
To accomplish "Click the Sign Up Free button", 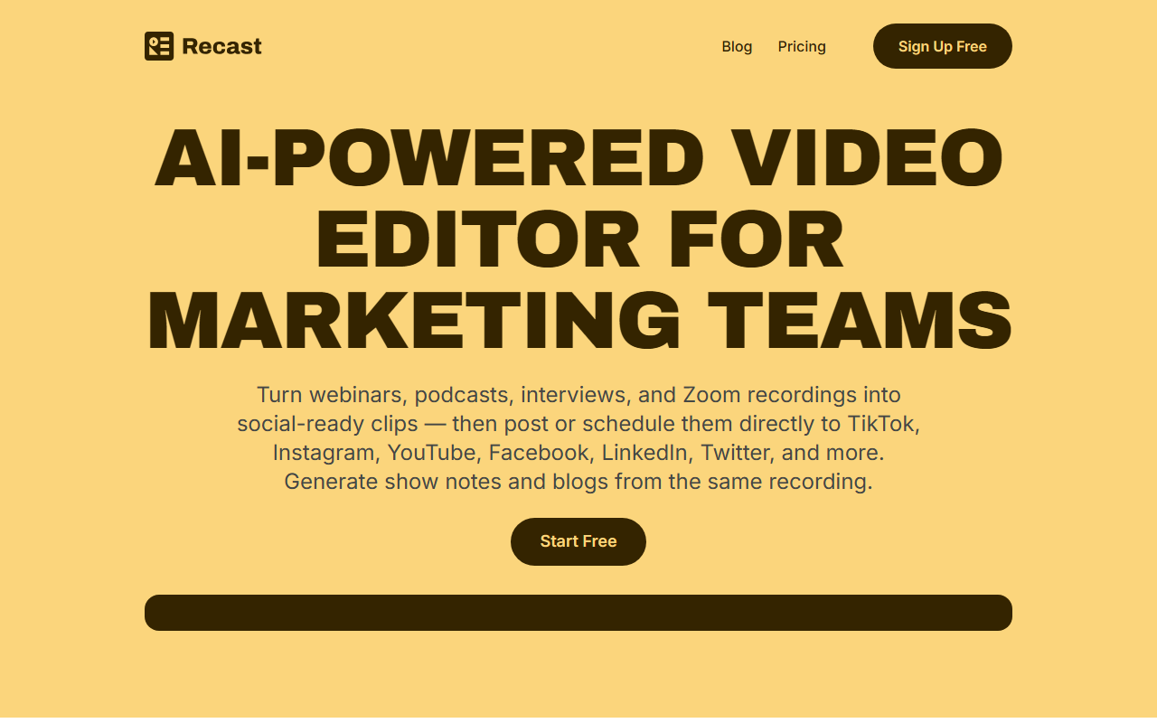I will (943, 46).
